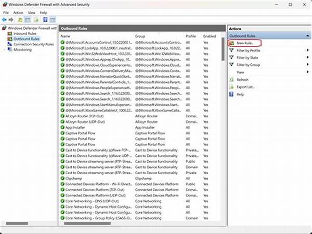Viewport: 312px width, 234px height.
Task: Click Filter by Profile action
Action: [249, 51]
